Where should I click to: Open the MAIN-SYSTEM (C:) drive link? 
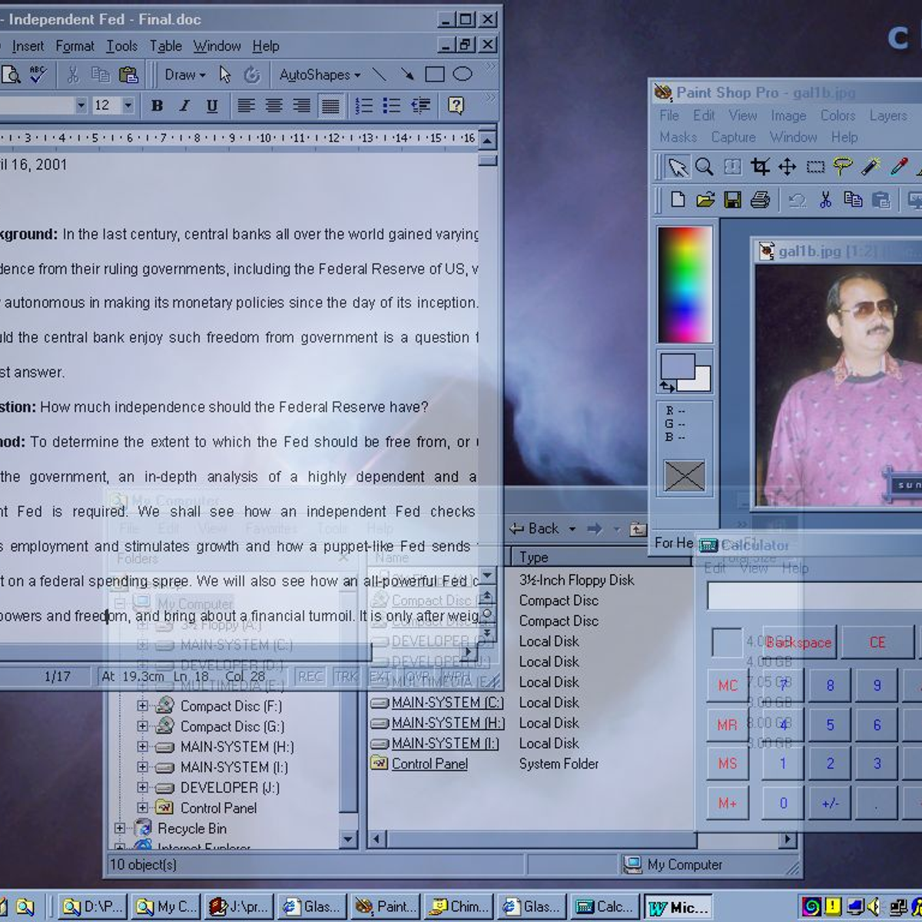(x=447, y=702)
